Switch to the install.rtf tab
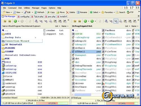Viewport: 141px width, 106px height. (x=62, y=17)
